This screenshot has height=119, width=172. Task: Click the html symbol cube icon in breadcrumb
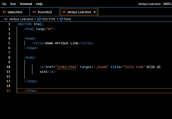pos(61,19)
